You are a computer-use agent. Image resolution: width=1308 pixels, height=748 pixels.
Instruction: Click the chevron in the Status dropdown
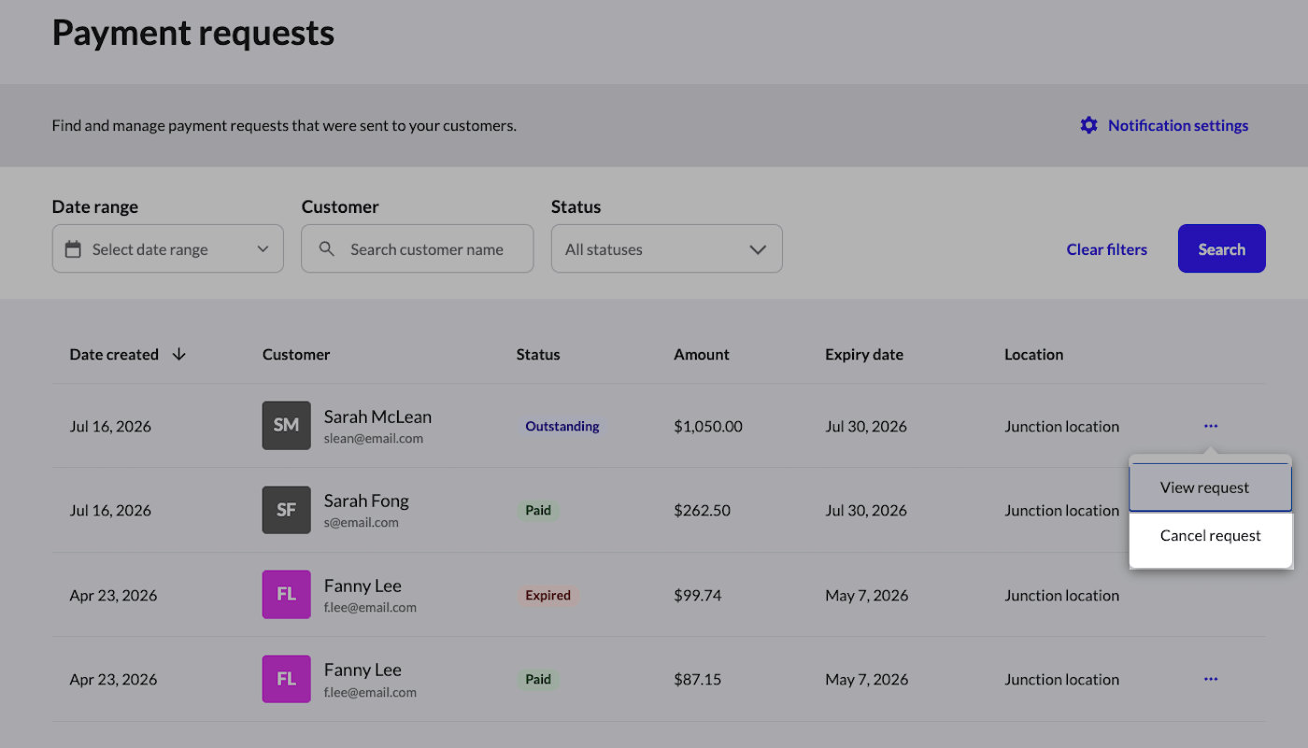[758, 249]
